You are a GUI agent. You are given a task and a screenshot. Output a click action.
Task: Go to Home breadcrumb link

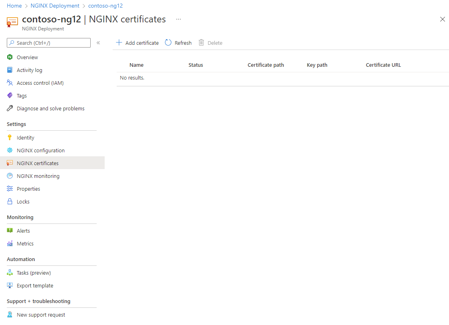(x=14, y=6)
